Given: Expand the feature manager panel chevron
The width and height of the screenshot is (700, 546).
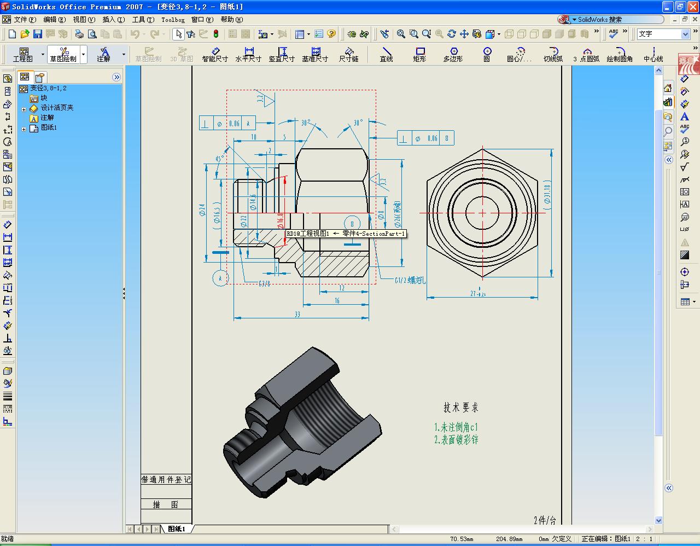Looking at the screenshot, I should click(x=116, y=77).
